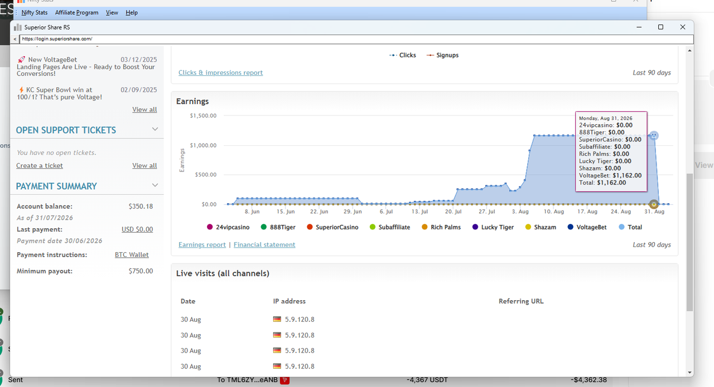Open the Affiliate Program menu
This screenshot has width=714, height=387.
76,13
